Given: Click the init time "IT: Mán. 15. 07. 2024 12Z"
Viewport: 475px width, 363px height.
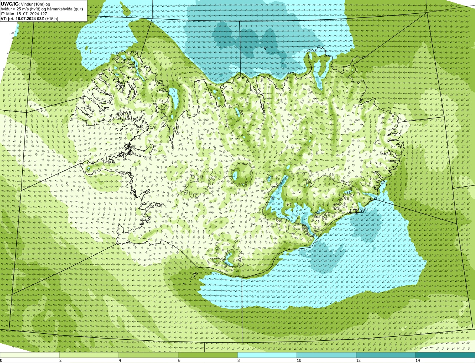Looking at the screenshot, I should tap(24, 13).
